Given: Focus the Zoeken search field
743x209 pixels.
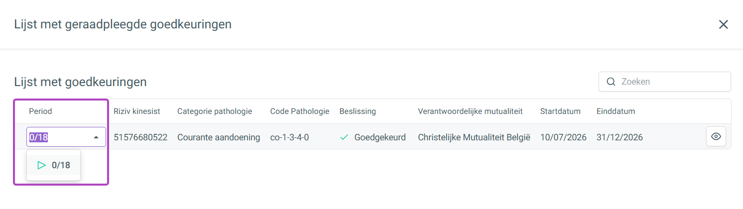Looking at the screenshot, I should [664, 82].
